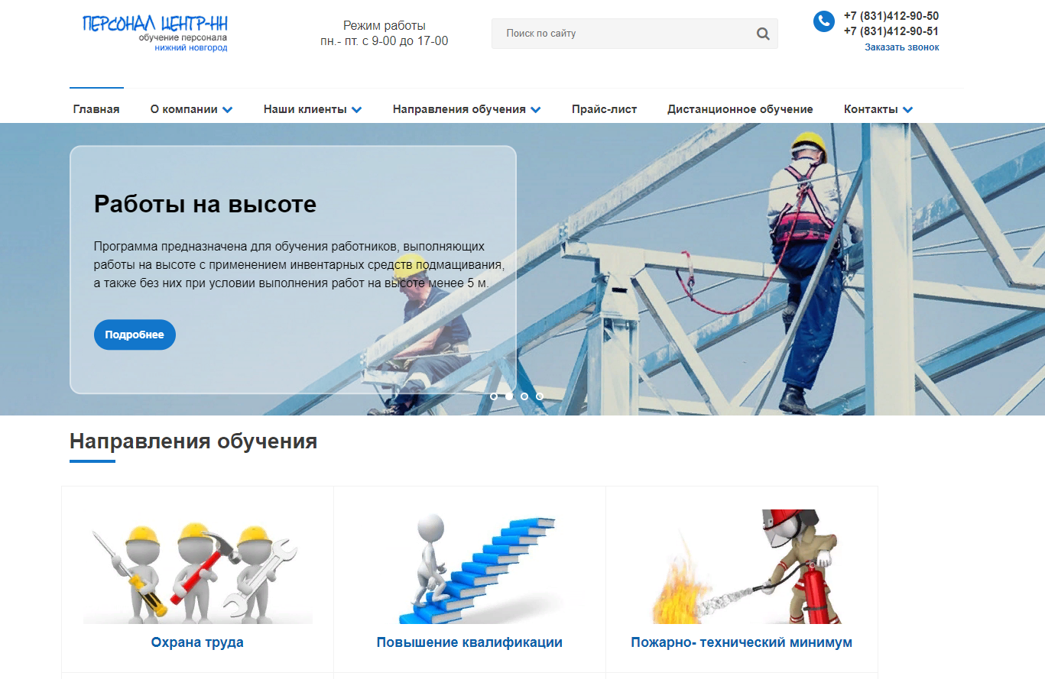The image size is (1045, 679).
Task: Open the Охрана труда link
Action: [x=197, y=642]
